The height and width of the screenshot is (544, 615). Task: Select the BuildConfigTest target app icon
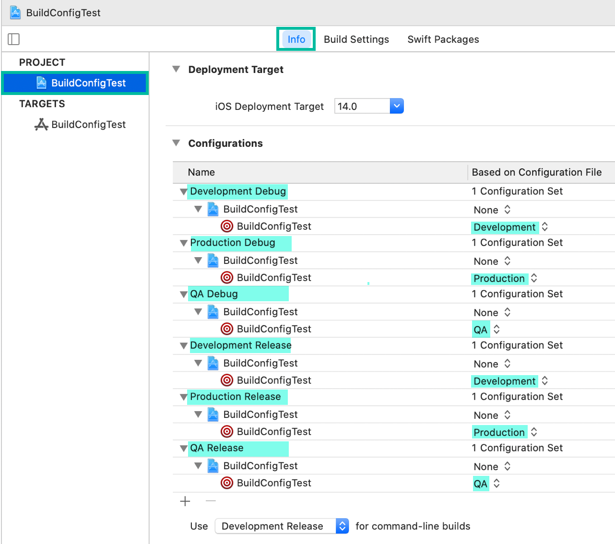point(41,125)
